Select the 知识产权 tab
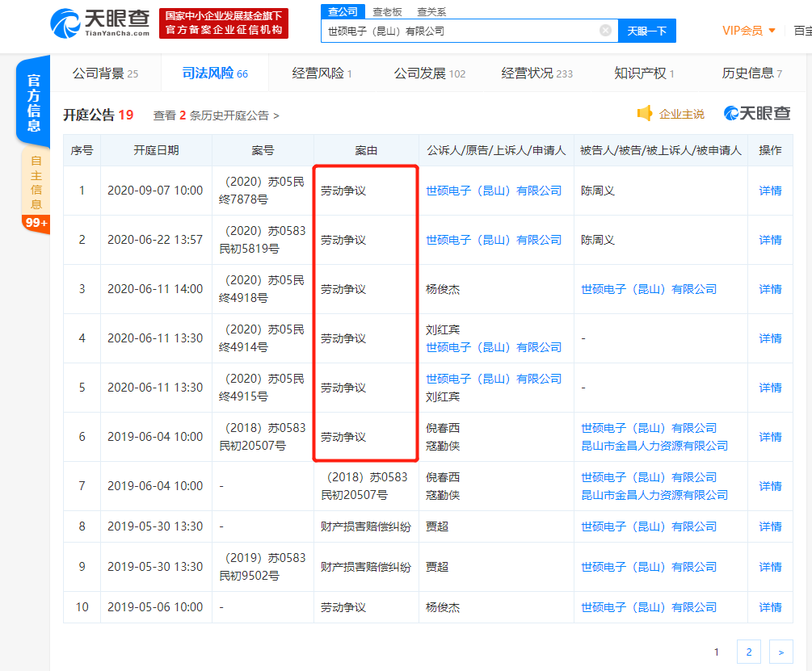The image size is (812, 671). coord(644,73)
